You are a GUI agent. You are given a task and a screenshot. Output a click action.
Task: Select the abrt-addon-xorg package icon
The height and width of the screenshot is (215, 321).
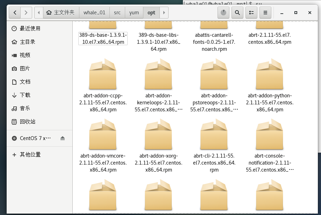point(158,134)
